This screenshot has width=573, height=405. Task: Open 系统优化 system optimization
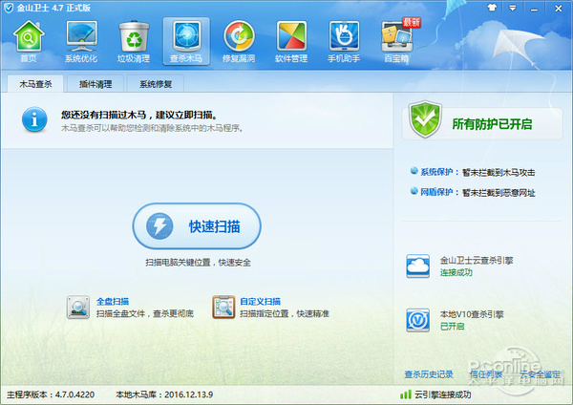click(81, 41)
